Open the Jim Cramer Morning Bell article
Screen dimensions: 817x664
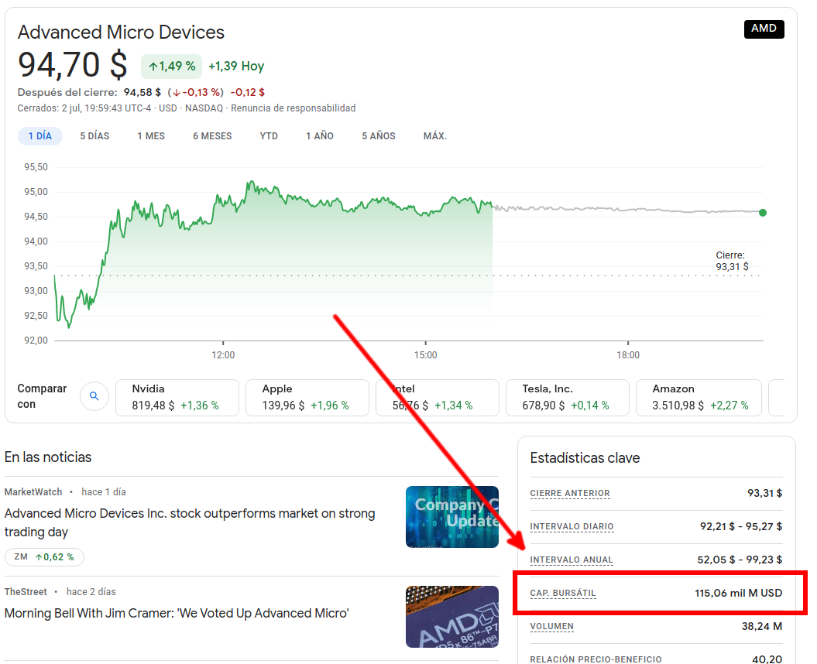(x=177, y=614)
